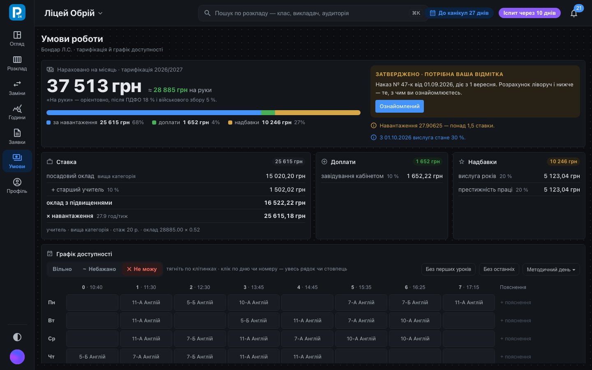
Task: Toggle the dark/light theme icon
Action: 17,337
